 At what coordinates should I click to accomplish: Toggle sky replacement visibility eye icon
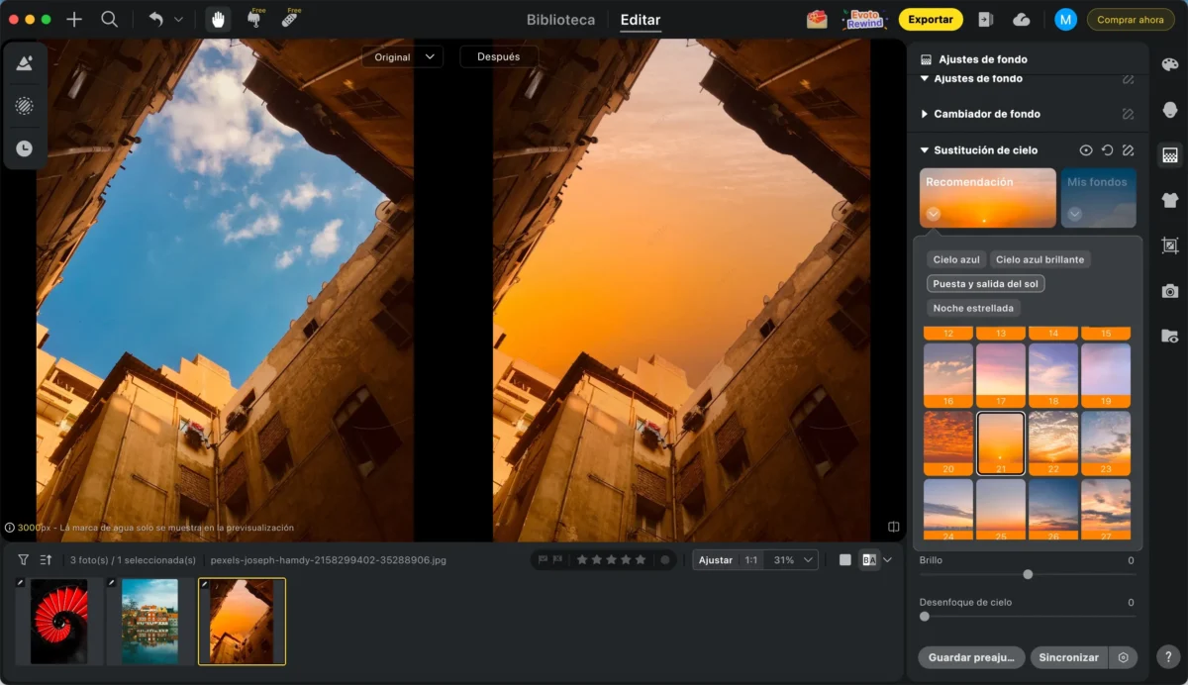tap(1086, 150)
